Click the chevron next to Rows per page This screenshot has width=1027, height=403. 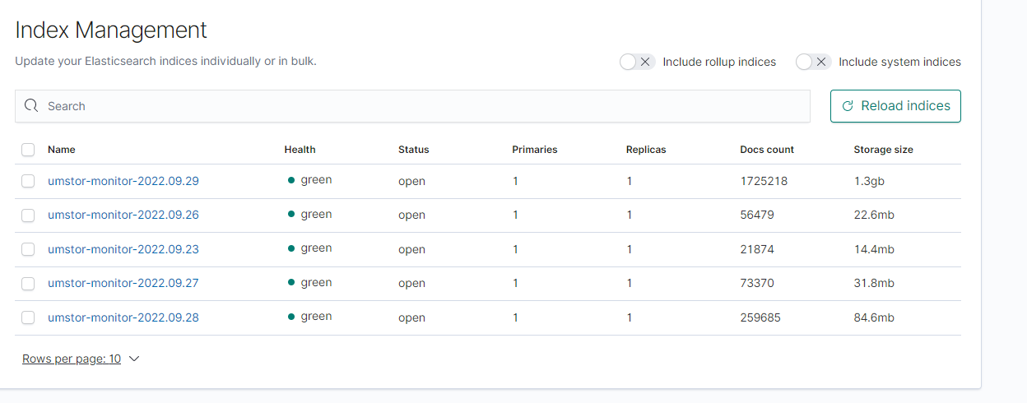(134, 359)
